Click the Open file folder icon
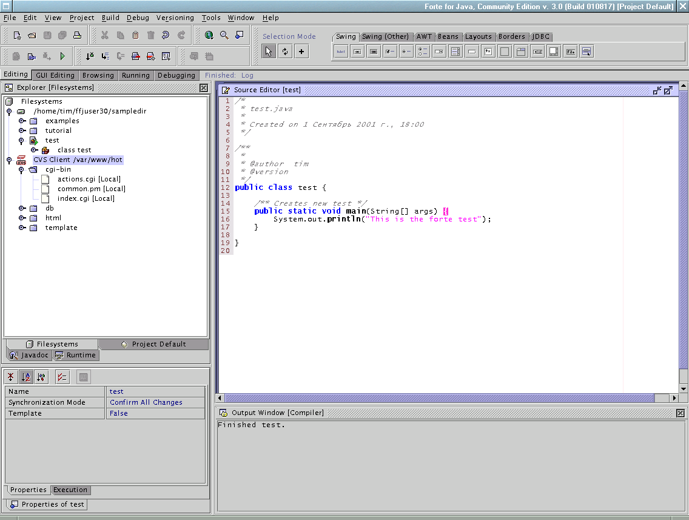Screen dimensions: 689x520 point(32,35)
